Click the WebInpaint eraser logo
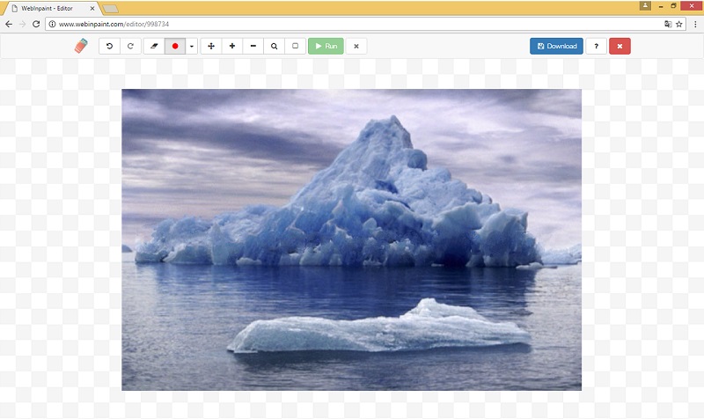The height and width of the screenshot is (419, 704). pos(81,46)
